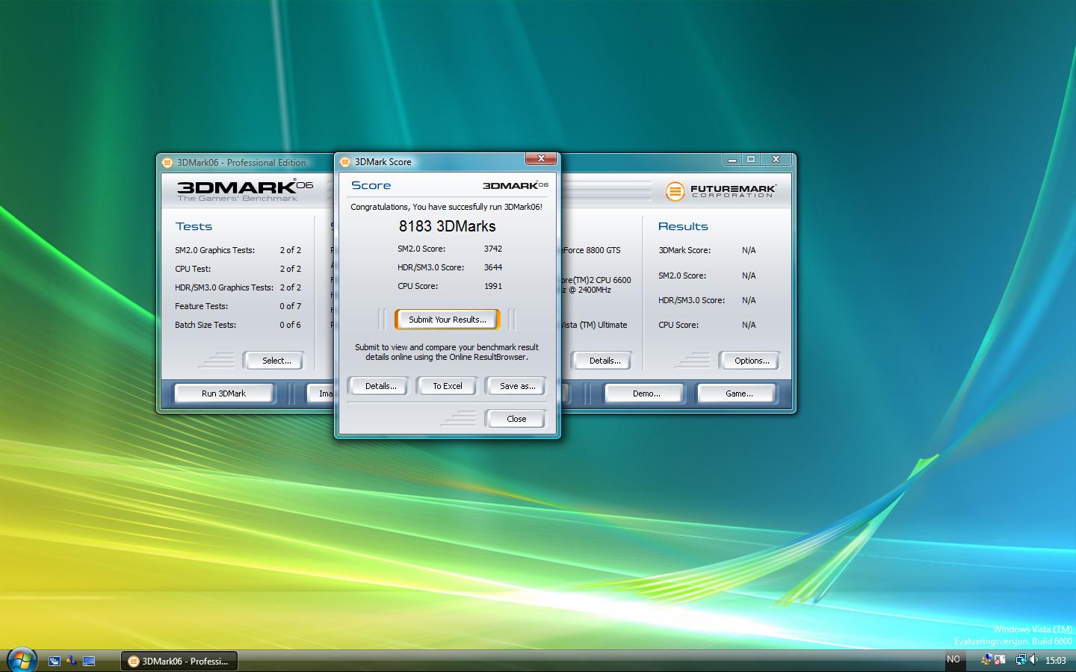Click HDR/SM3.0 Graphics Tests label
This screenshot has height=672, width=1076.
point(224,287)
